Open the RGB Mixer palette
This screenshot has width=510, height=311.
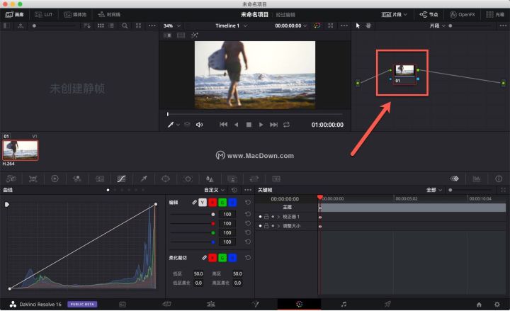point(77,179)
